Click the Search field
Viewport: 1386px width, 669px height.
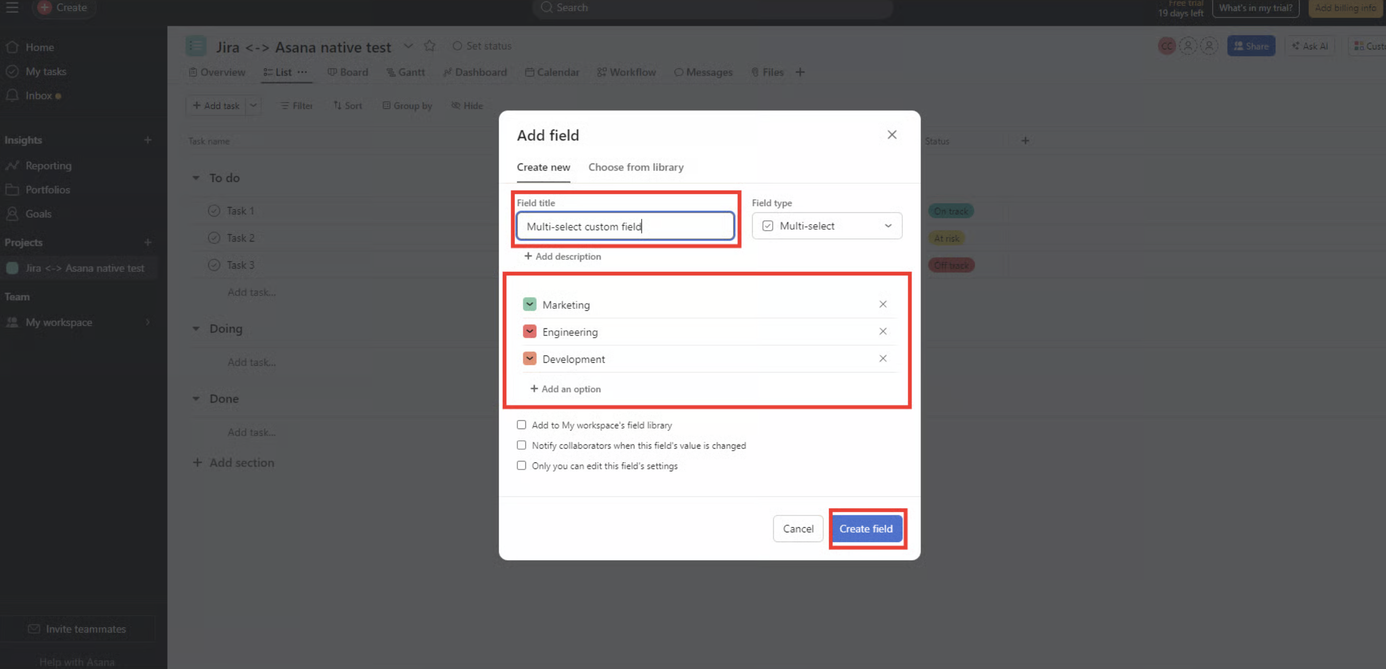tap(712, 8)
